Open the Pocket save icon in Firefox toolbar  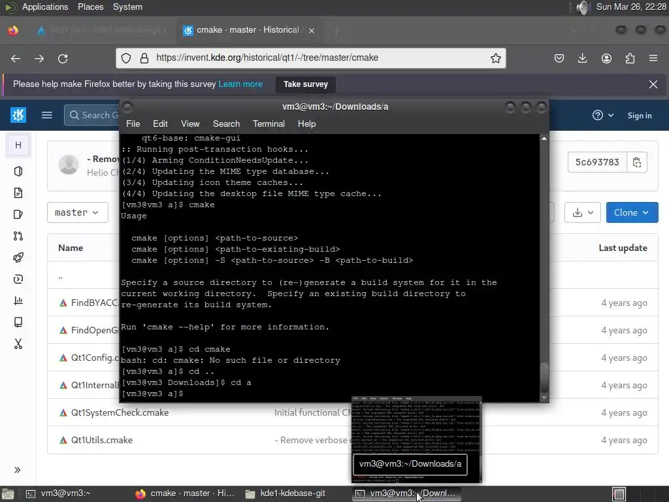(559, 58)
